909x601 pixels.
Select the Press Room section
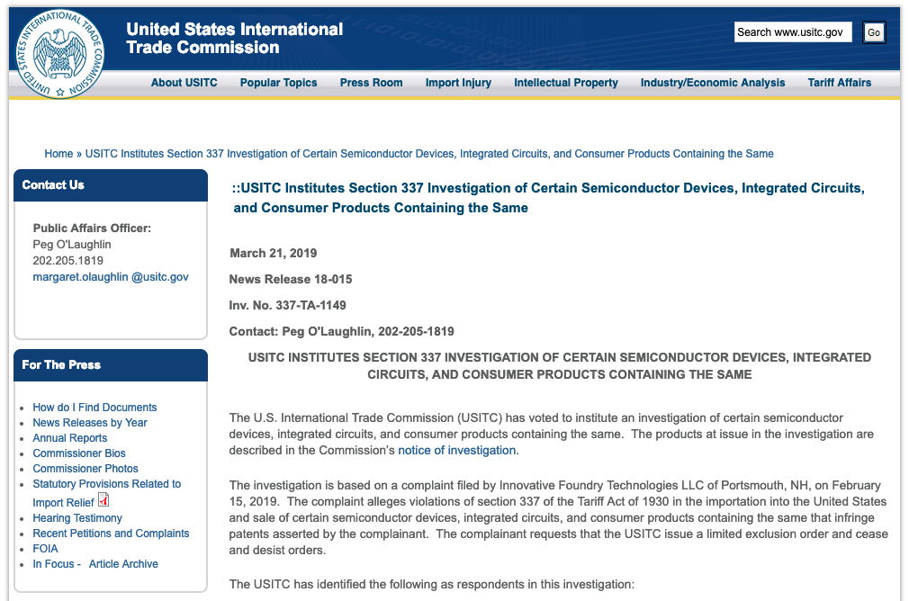tap(371, 82)
